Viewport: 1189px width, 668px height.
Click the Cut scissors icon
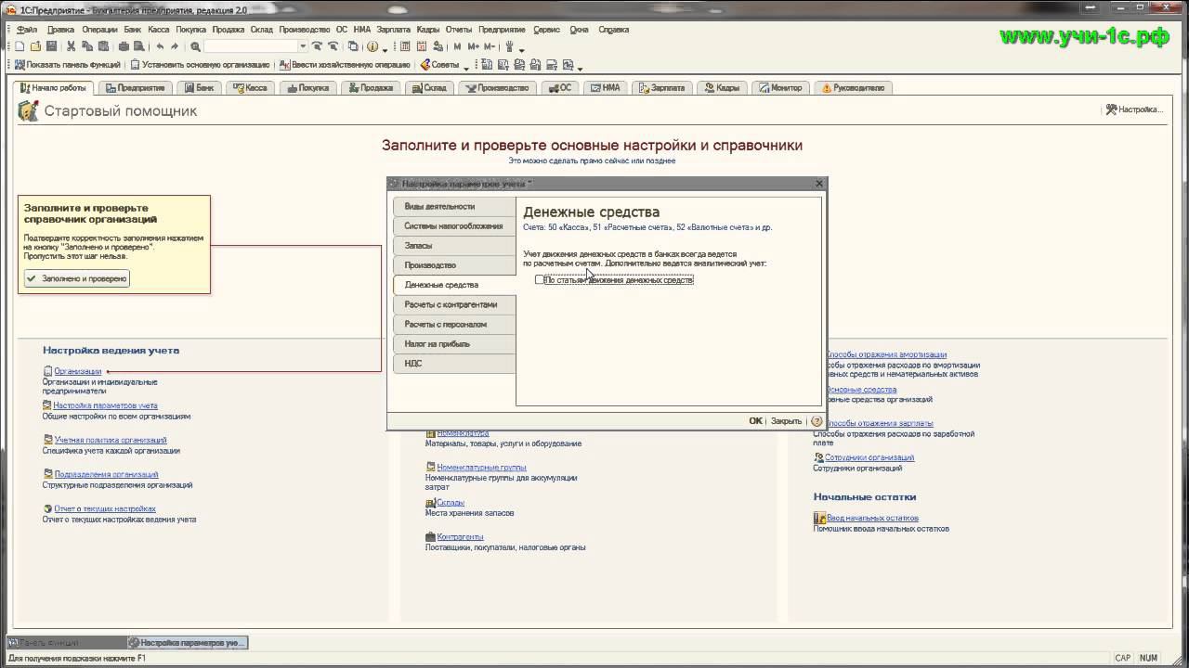[x=72, y=46]
